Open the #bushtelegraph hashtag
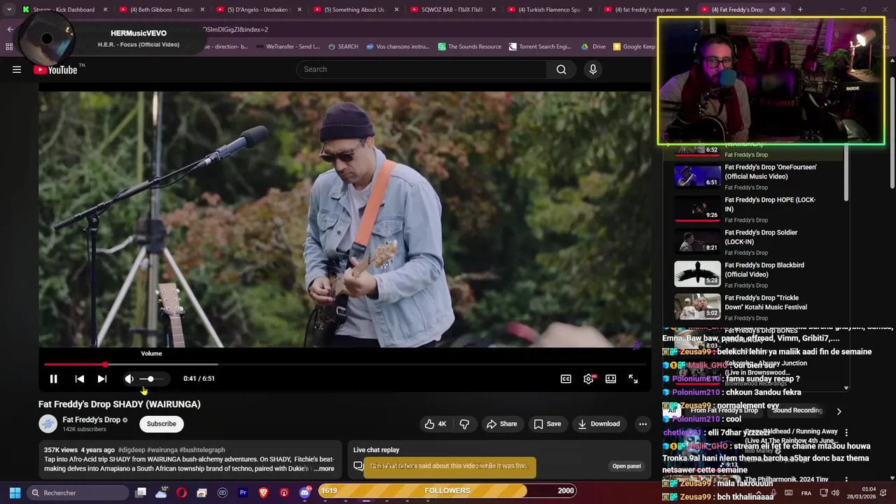 click(202, 450)
